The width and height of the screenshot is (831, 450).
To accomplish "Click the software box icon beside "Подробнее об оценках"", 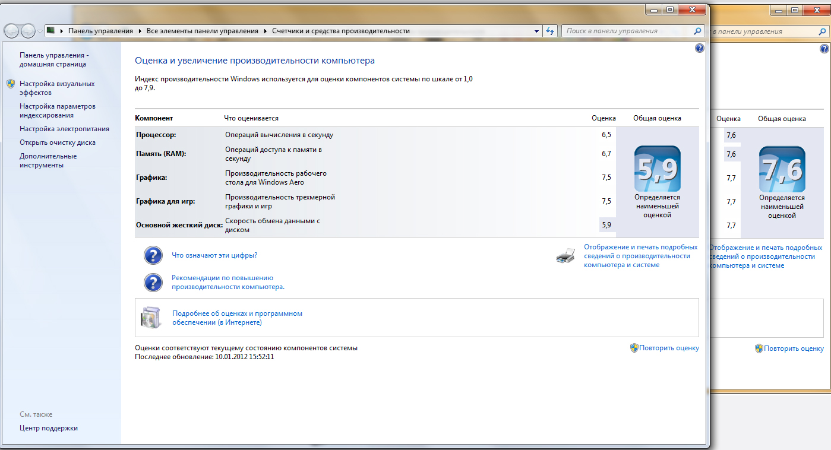I will (x=150, y=318).
